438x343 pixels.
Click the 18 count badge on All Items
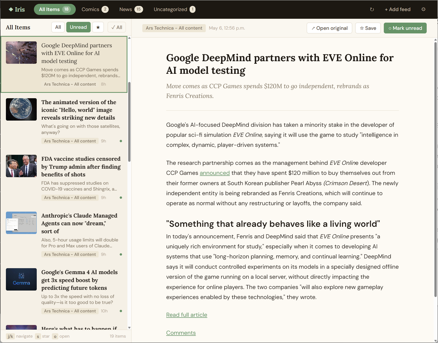tap(67, 9)
